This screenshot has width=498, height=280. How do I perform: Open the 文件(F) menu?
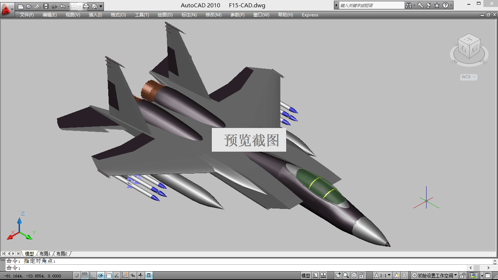(x=27, y=15)
